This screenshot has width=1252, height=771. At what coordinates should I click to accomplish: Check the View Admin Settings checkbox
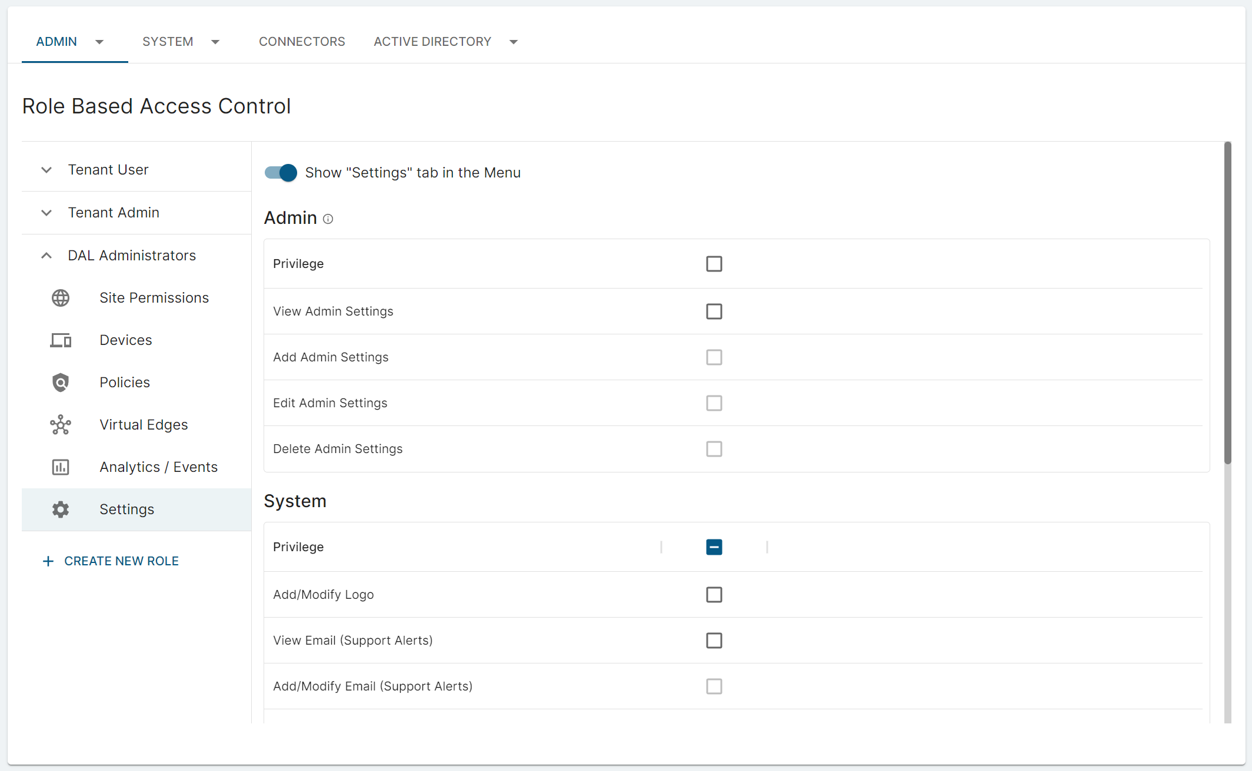click(714, 311)
